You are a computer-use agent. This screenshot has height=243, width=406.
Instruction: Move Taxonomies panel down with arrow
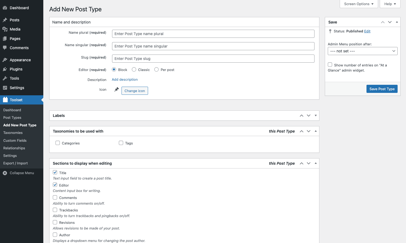309,131
